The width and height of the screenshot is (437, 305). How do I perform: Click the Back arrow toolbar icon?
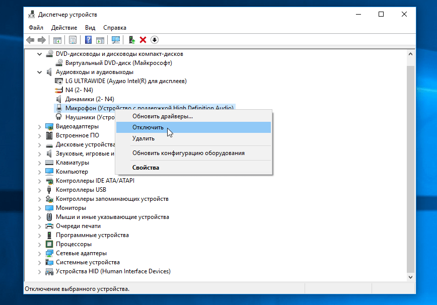[x=30, y=40]
